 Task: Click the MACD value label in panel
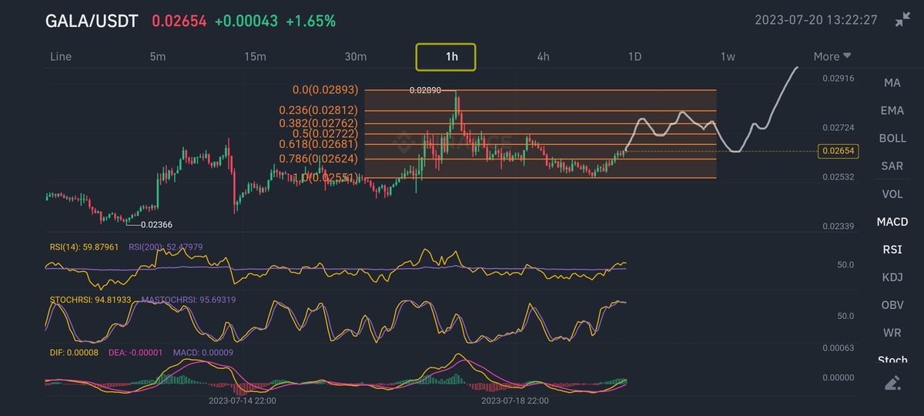(x=203, y=352)
